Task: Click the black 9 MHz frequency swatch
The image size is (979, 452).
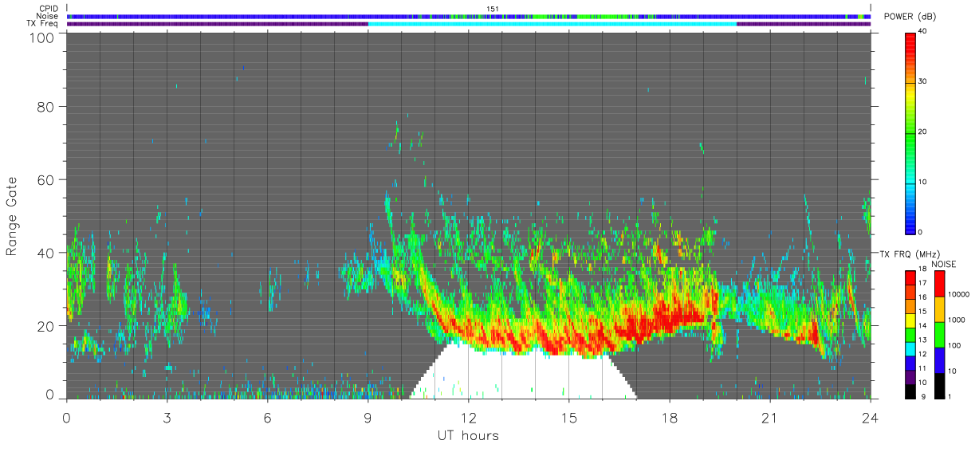Action: (x=910, y=391)
